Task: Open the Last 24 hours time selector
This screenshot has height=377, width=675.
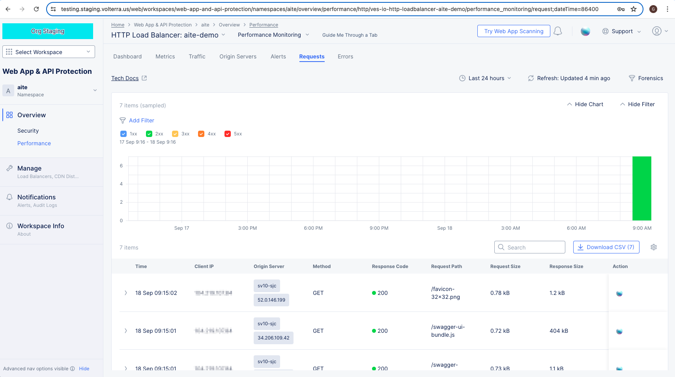Action: [486, 78]
